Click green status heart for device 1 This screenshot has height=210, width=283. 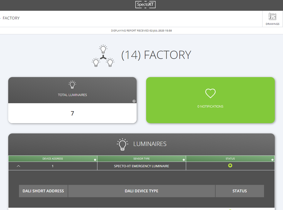pos(230,165)
